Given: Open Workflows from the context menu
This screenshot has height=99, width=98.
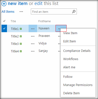Looking at the screenshot, I should 71,59.
